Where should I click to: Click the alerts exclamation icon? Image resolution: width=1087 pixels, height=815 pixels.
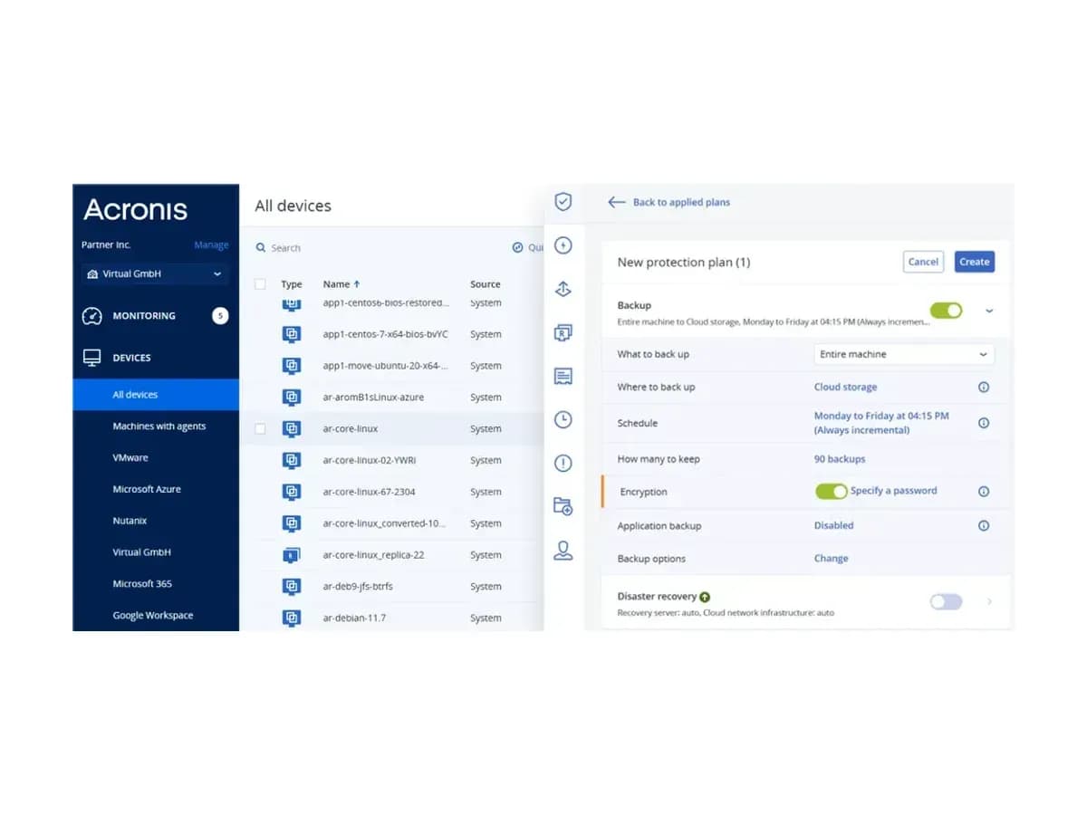[x=563, y=463]
